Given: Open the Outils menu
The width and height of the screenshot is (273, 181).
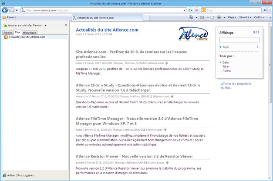Looking at the screenshot, I should click(259, 17).
